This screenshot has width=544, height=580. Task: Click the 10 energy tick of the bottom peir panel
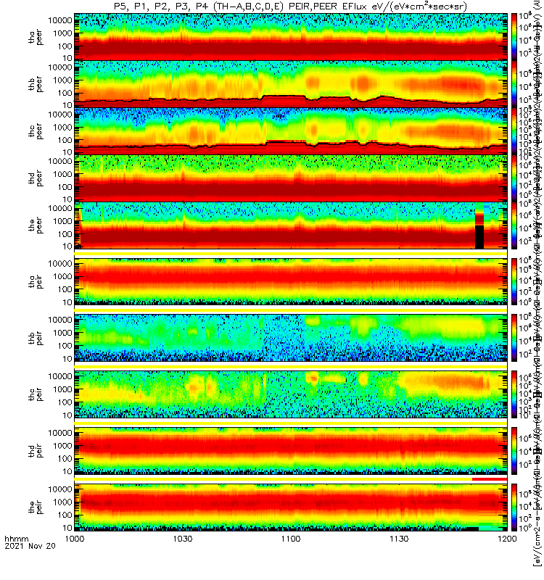67,528
